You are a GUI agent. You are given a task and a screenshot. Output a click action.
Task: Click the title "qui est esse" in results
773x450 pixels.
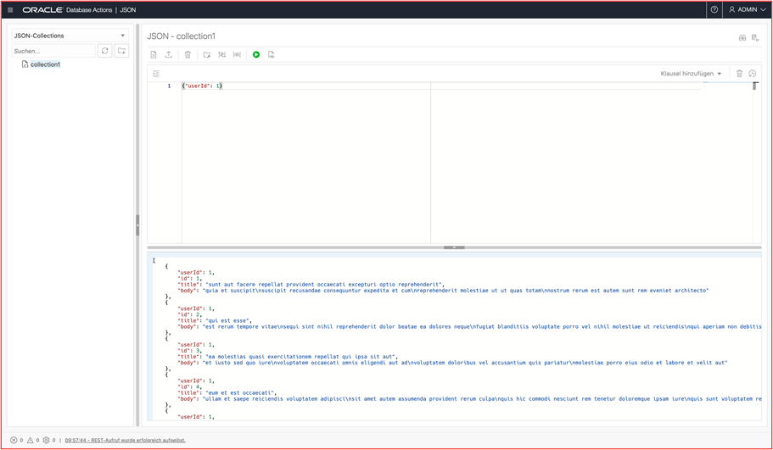[229, 320]
